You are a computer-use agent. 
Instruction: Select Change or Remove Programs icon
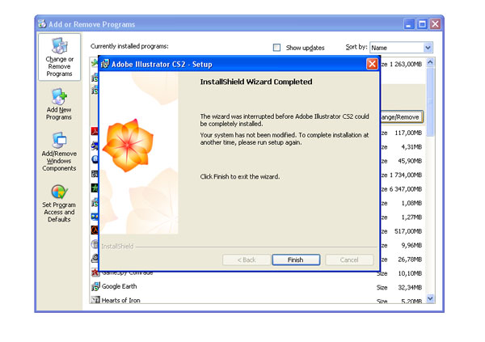pos(59,57)
